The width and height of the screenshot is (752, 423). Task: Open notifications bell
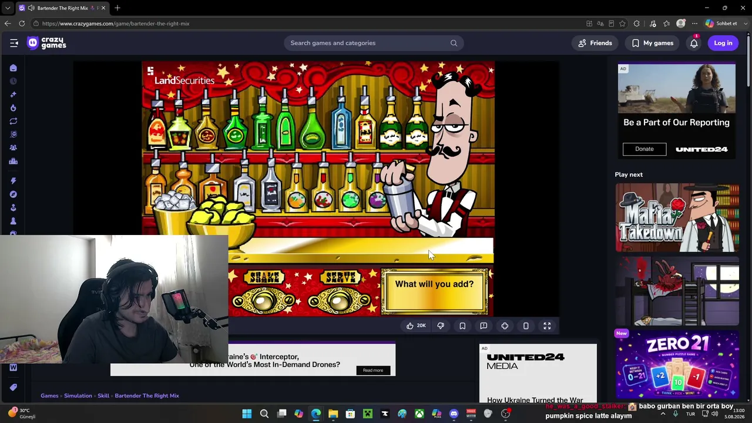click(x=694, y=43)
